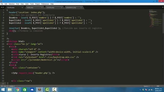Click the die() statement on line 13
Screen dimensions: 164x92
(x=13, y=31)
